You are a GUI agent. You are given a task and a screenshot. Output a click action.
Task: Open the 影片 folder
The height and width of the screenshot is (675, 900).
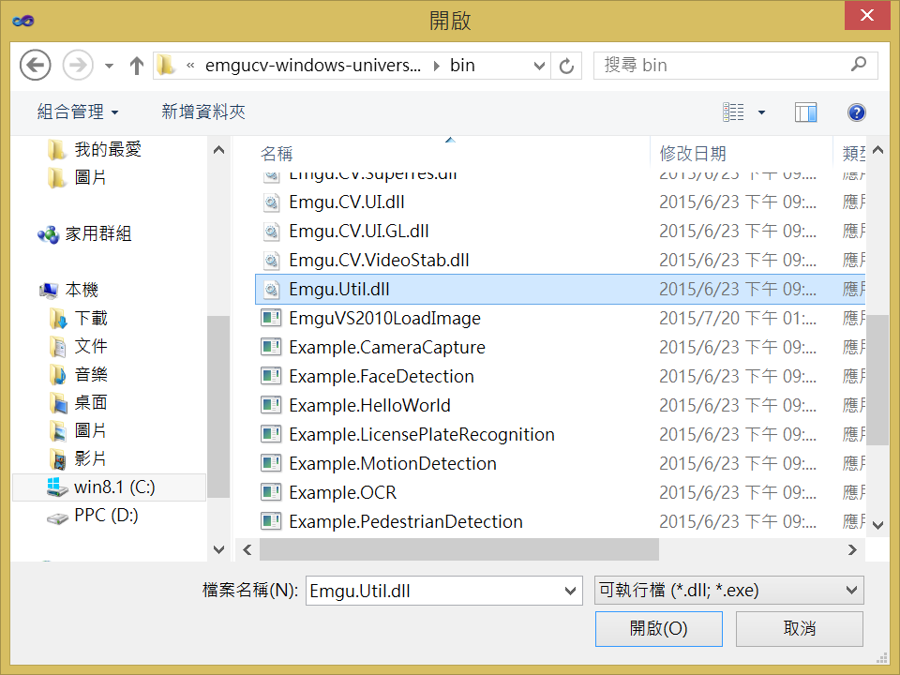91,458
